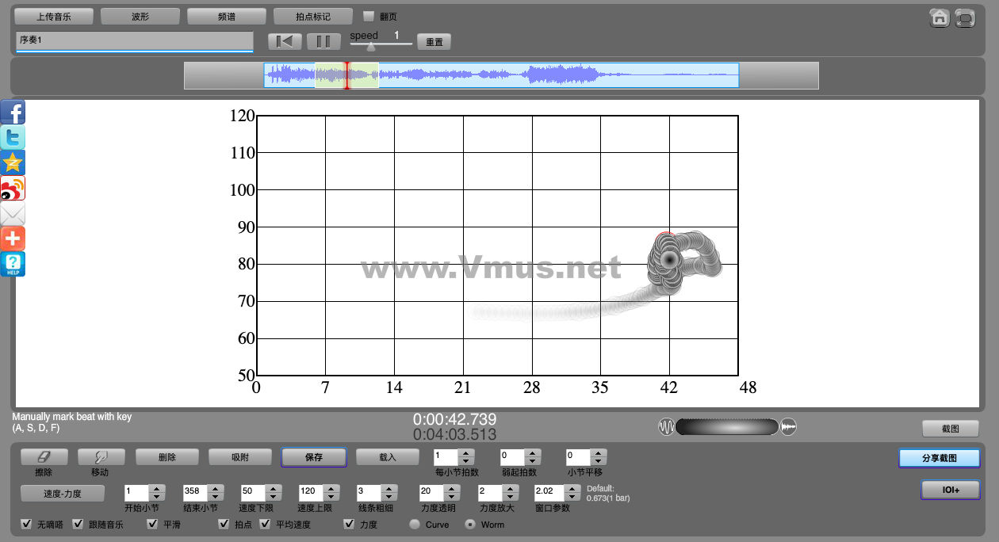Open the help icon in sidebar
The height and width of the screenshot is (542, 999).
[x=13, y=265]
